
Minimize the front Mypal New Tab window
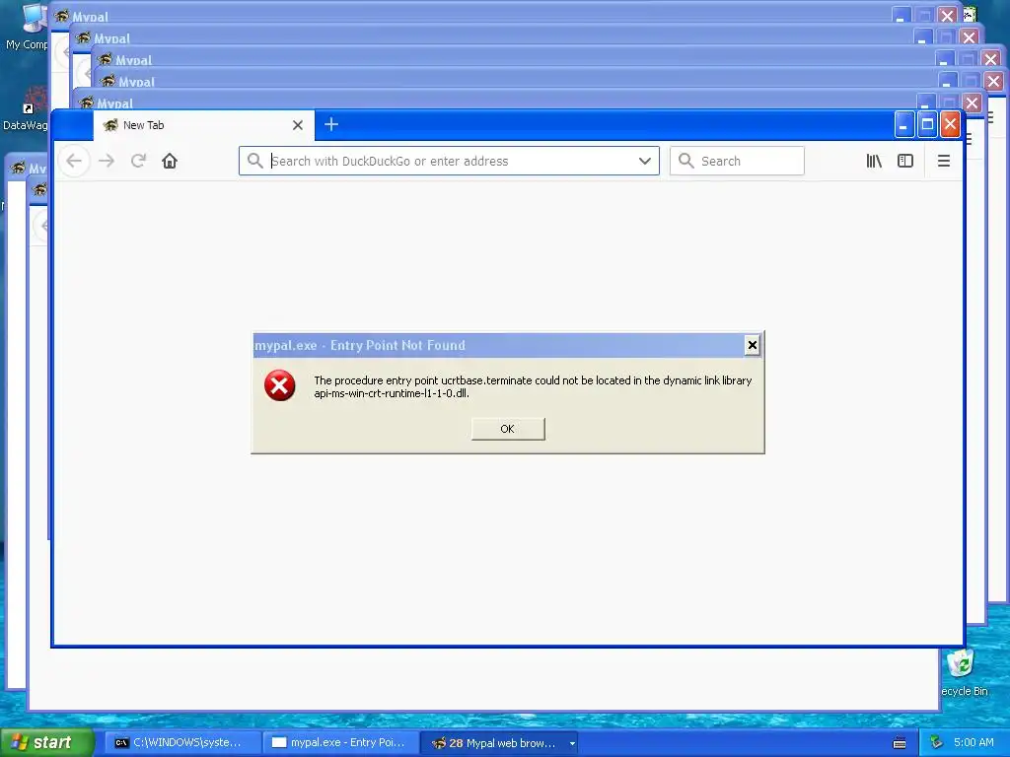pos(903,124)
